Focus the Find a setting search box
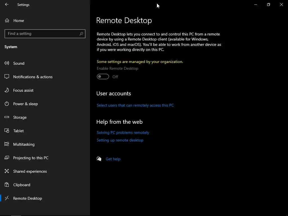Viewport: 288px width, 216px height. tap(45, 34)
